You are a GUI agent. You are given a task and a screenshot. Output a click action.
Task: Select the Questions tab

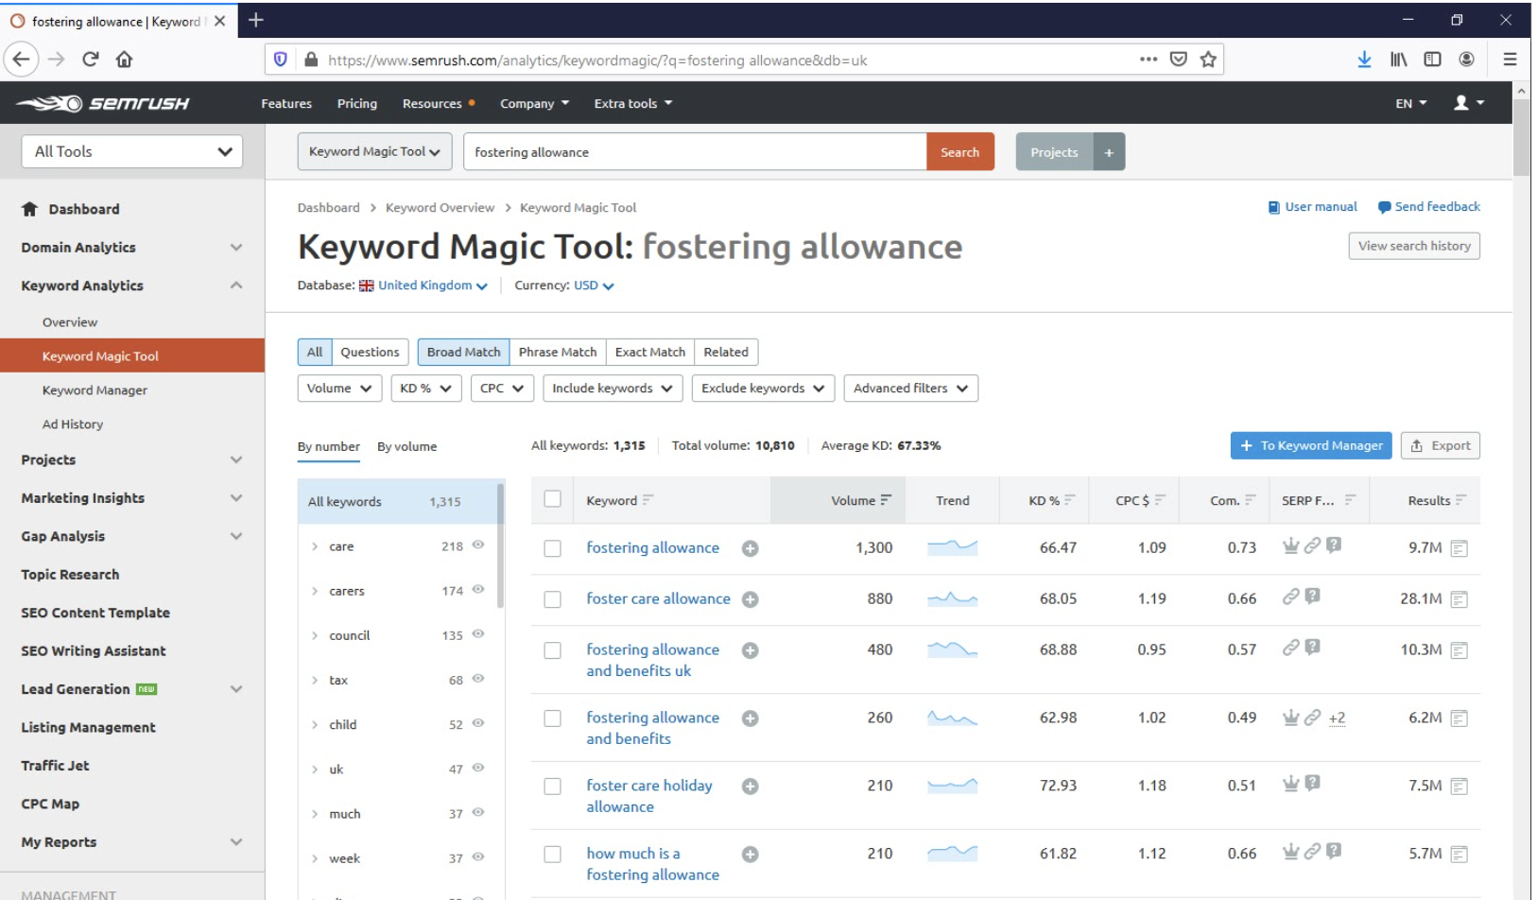pyautogui.click(x=370, y=352)
